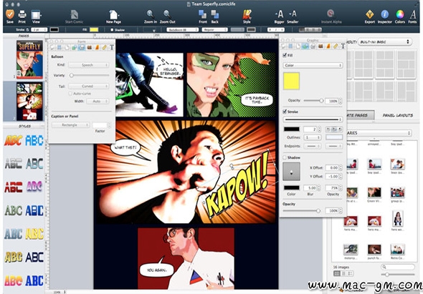The width and height of the screenshot is (423, 294).
Task: Open the Style toolbar icon
Action: pos(247,14)
